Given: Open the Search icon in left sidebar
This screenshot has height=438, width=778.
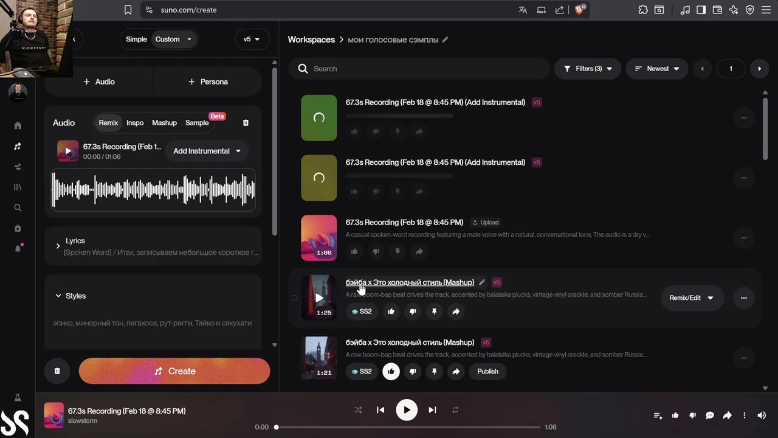Looking at the screenshot, I should 18,207.
